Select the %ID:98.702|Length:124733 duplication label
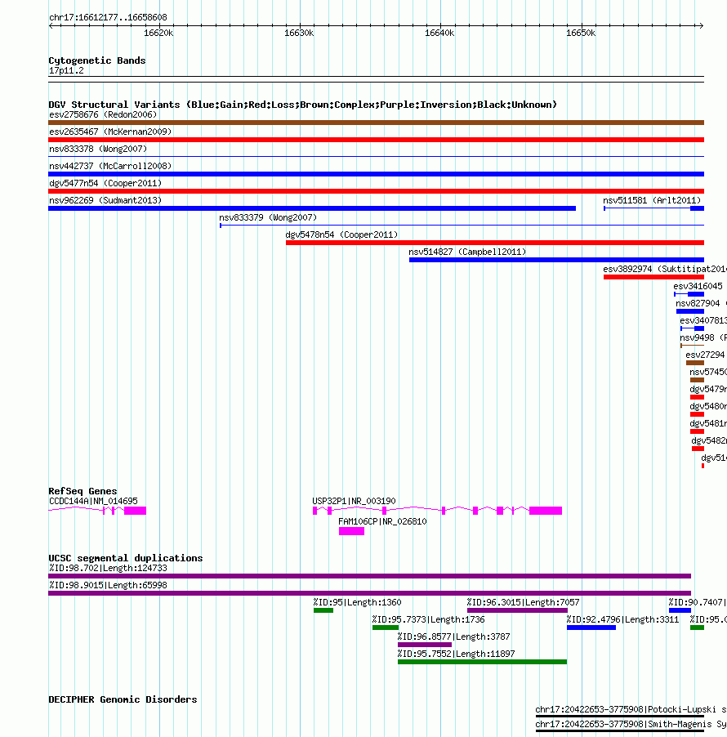 pyautogui.click(x=108, y=568)
